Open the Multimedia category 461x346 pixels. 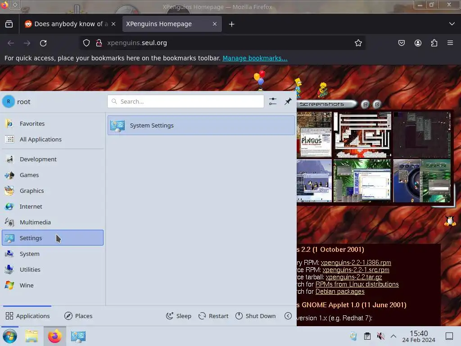[53, 222]
